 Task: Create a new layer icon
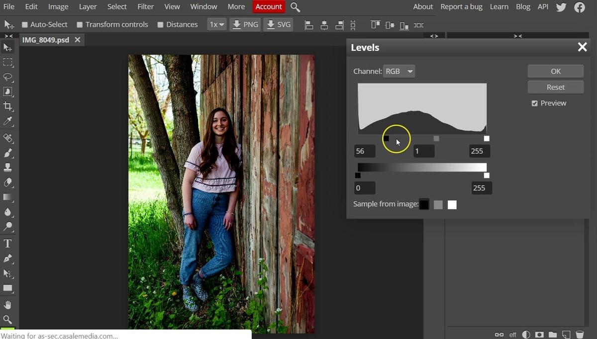(x=566, y=335)
